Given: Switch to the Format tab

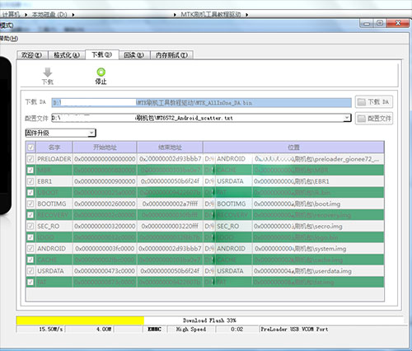Looking at the screenshot, I should (67, 55).
